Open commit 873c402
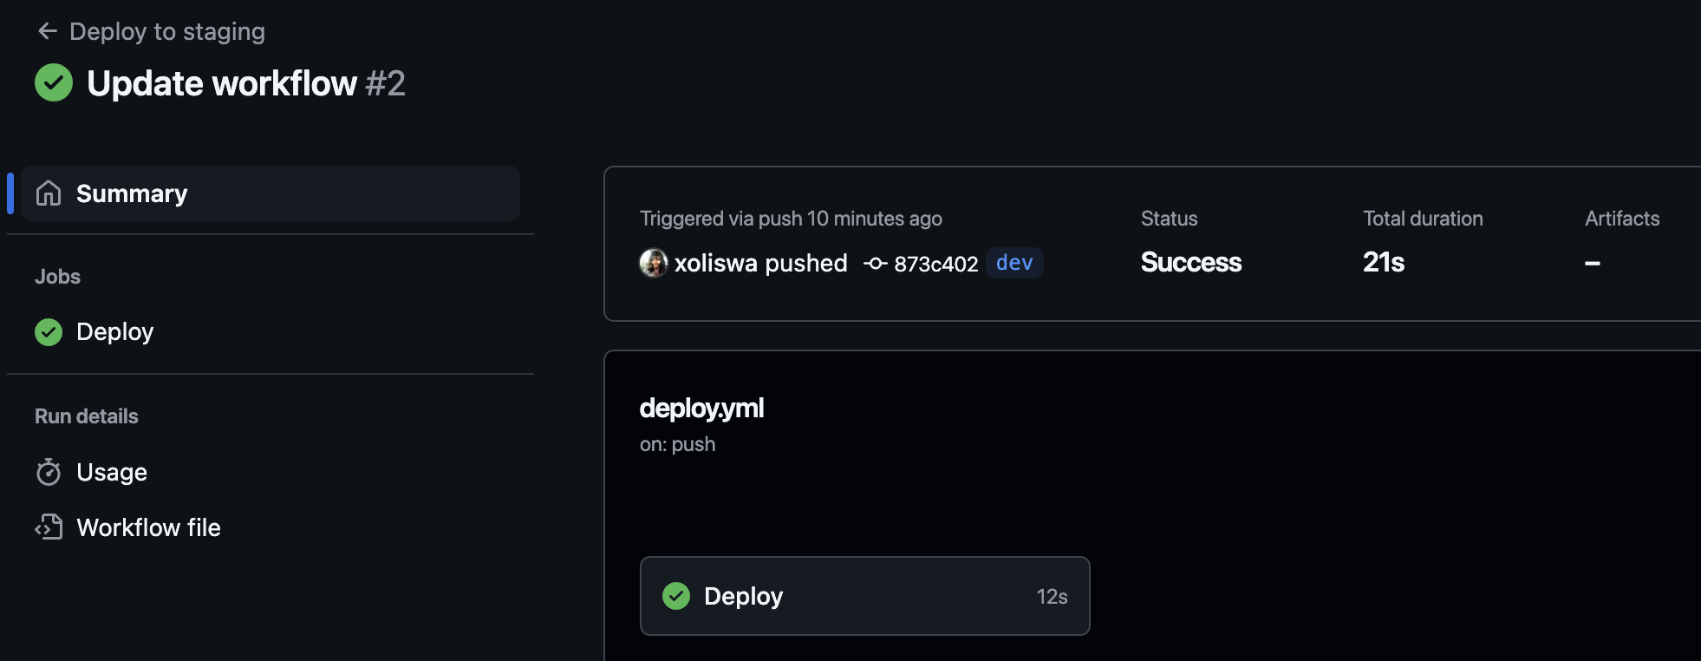This screenshot has height=661, width=1701. point(935,264)
